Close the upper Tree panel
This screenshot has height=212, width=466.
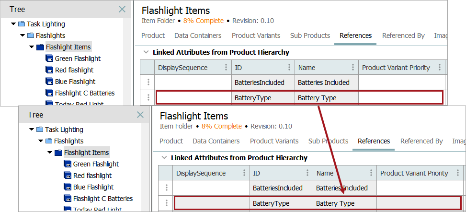click(x=122, y=9)
